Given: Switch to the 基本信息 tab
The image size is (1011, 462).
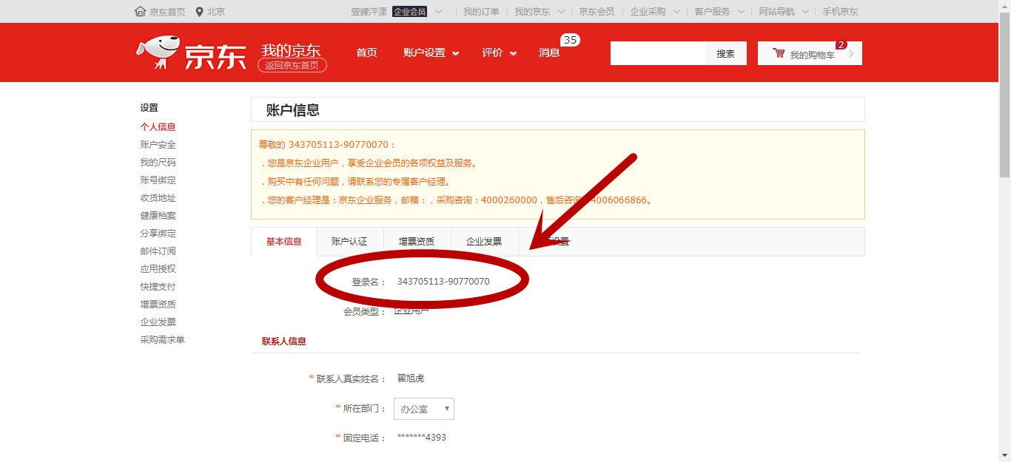Looking at the screenshot, I should click(284, 242).
